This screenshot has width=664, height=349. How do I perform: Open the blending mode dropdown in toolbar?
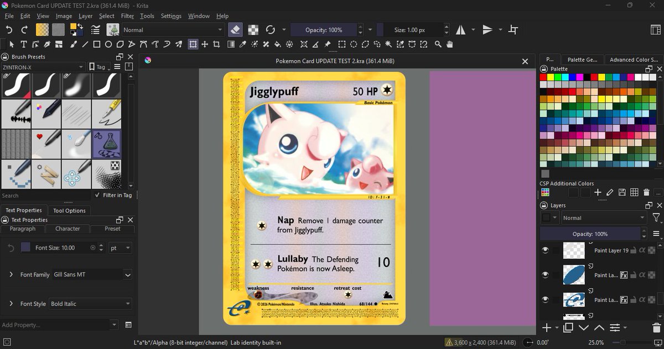[x=173, y=30]
